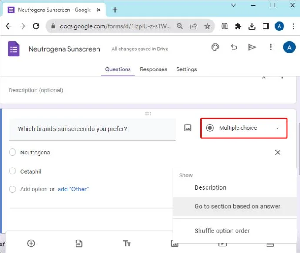Select the Neutrogena radio option
This screenshot has width=300, height=253.
click(x=13, y=152)
